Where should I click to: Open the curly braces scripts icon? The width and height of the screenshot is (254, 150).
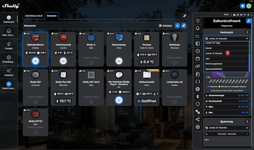[x=198, y=81]
